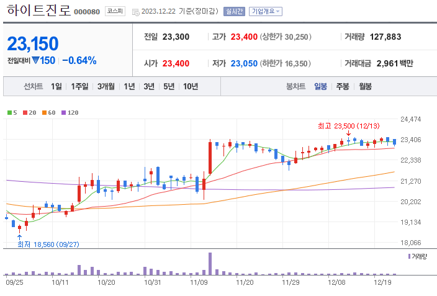The width and height of the screenshot is (437, 296).
Task: Click the 거래대금 value 2,961 백만
Action: click(395, 63)
